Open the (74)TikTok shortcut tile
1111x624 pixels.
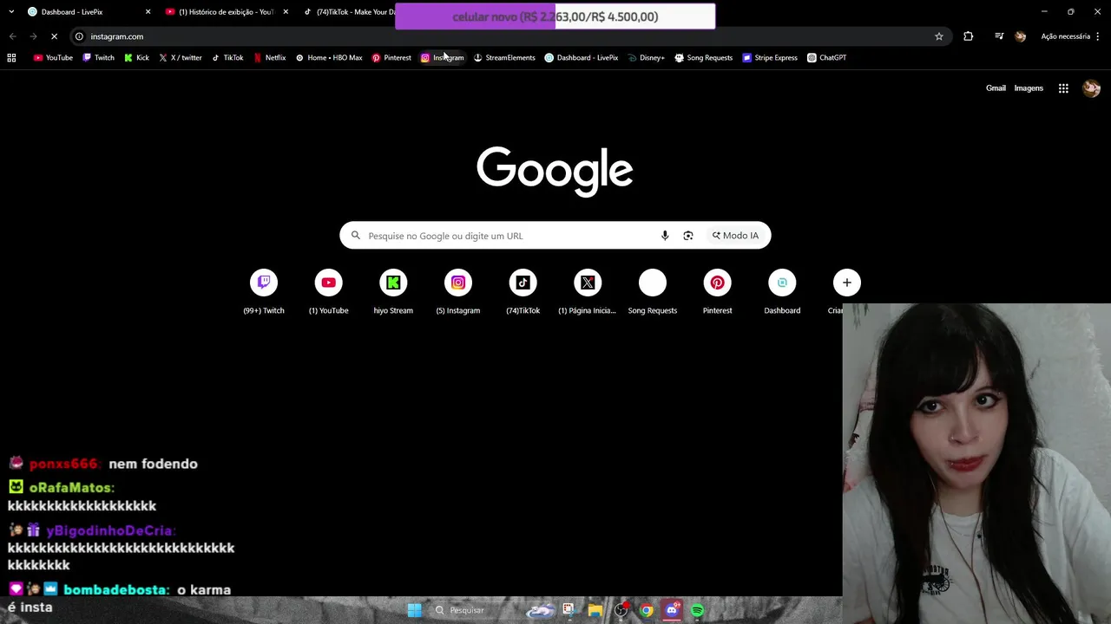[x=523, y=292]
